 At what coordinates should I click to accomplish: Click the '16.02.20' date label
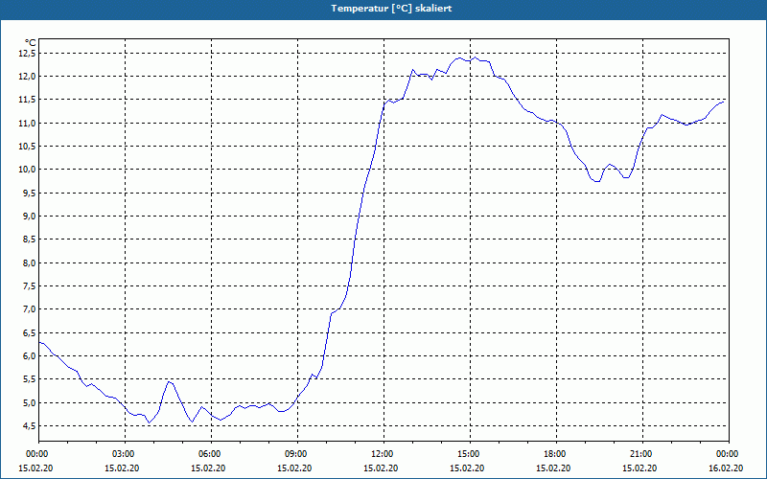[726, 468]
